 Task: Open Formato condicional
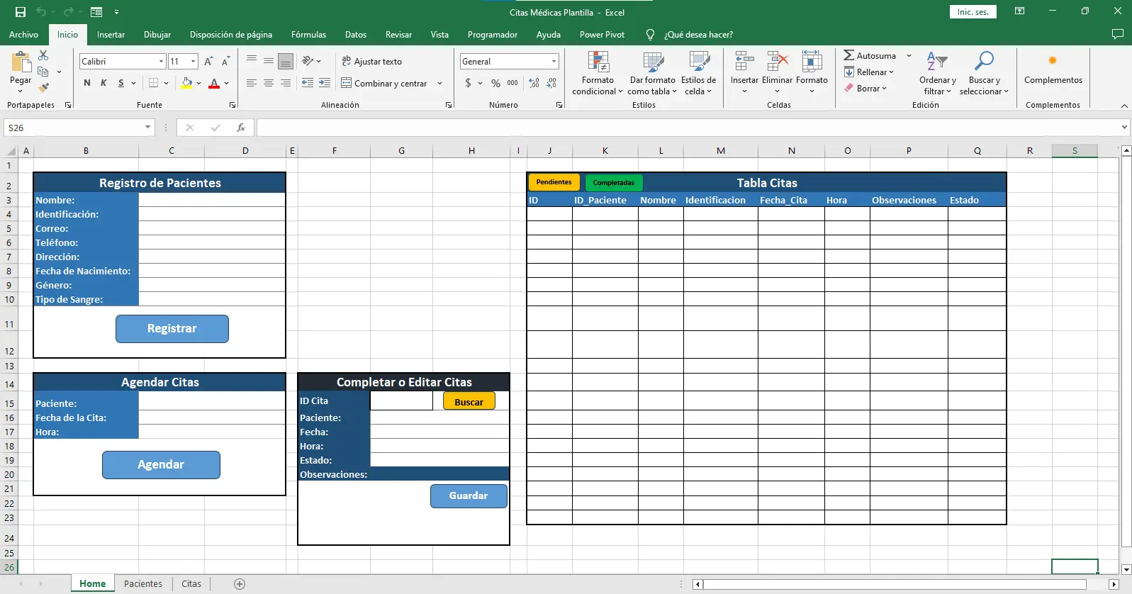click(598, 73)
